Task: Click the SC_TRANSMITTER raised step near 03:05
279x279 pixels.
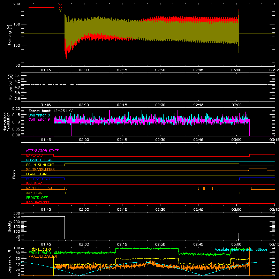Action: [258, 168]
